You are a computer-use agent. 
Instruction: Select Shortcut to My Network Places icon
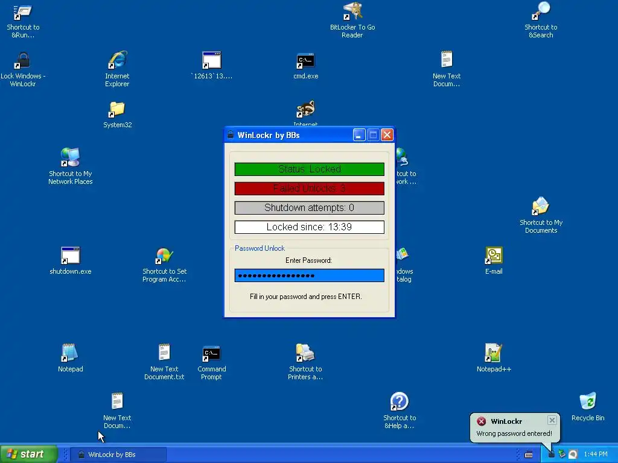[71, 167]
